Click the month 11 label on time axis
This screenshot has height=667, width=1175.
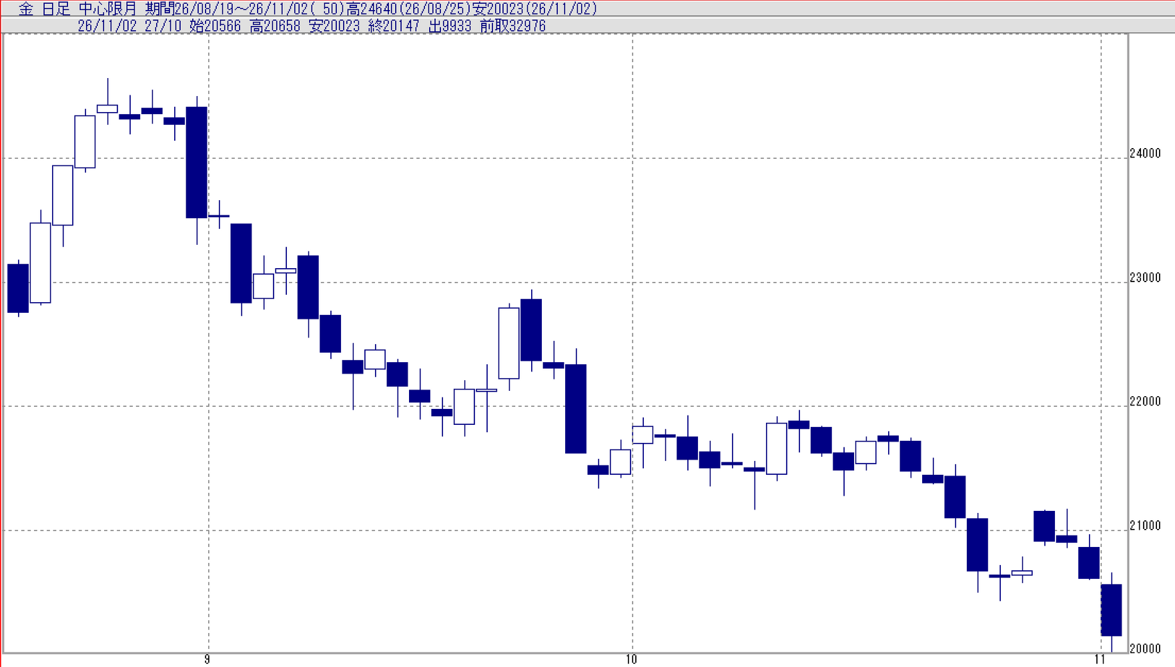(1100, 660)
